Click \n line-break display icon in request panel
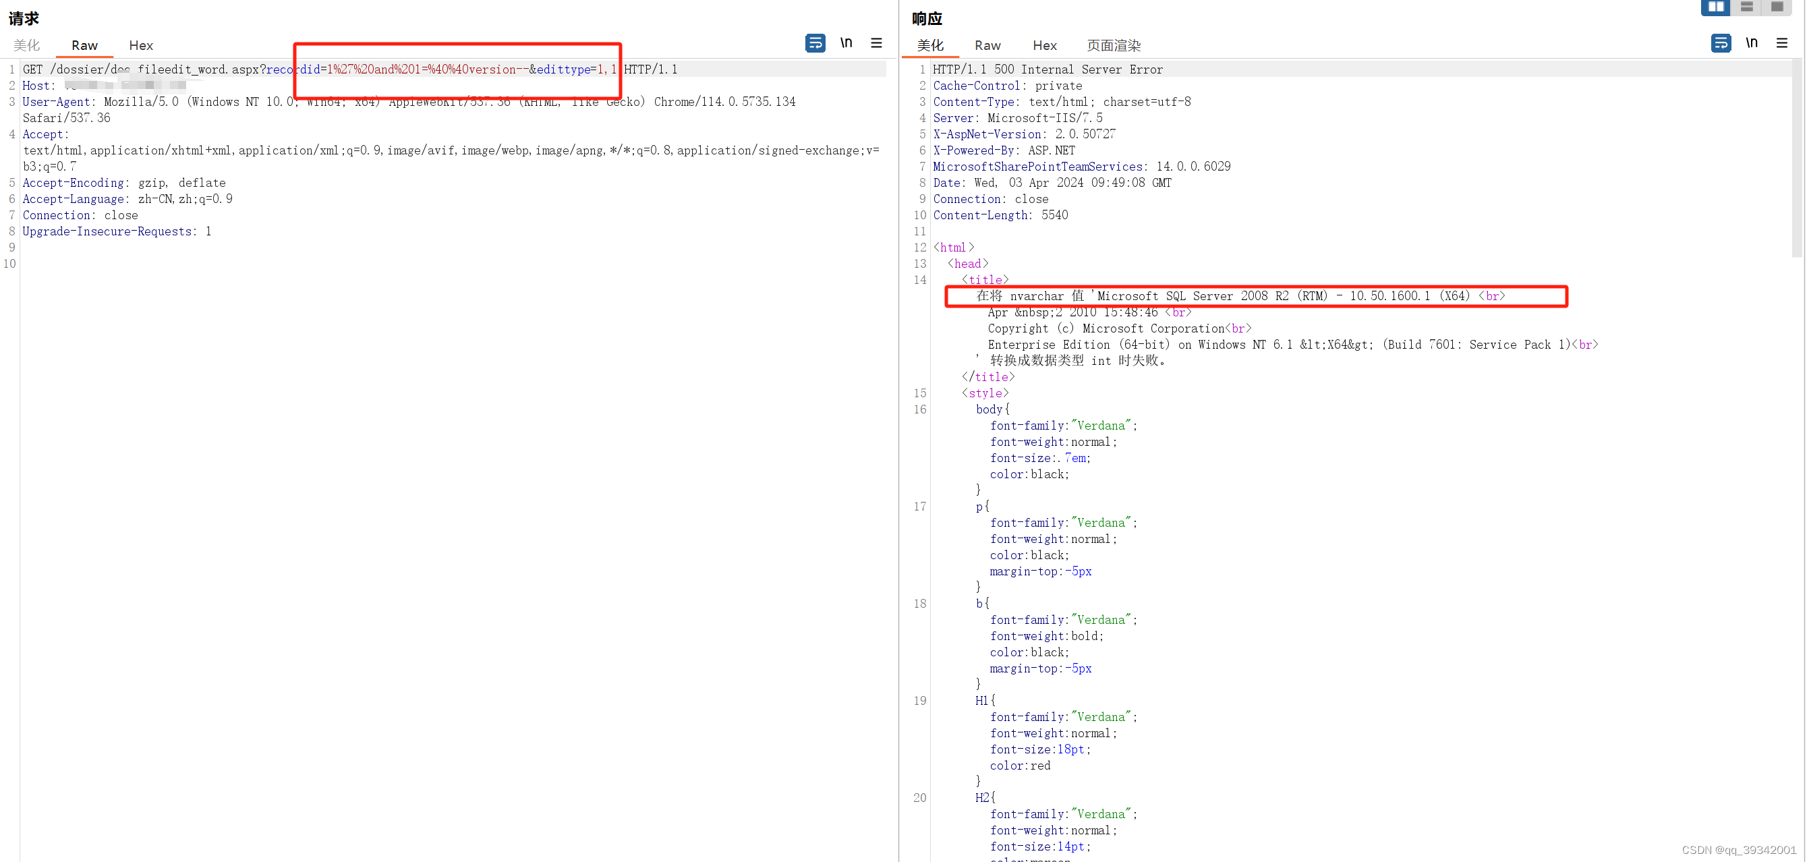 (x=846, y=42)
